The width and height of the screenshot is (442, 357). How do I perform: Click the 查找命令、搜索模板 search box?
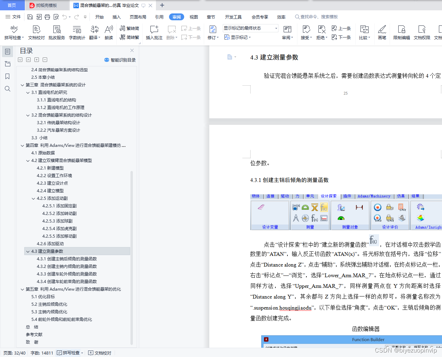(317, 17)
